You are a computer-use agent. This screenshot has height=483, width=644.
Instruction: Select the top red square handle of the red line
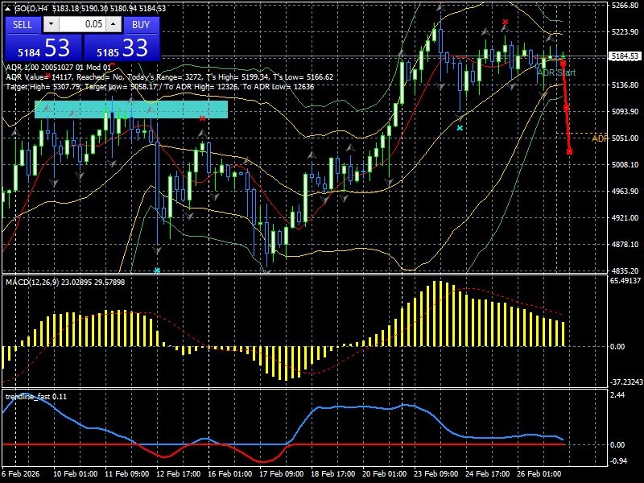563,64
